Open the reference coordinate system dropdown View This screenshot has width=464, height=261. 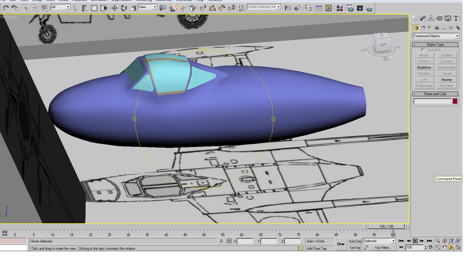point(148,7)
